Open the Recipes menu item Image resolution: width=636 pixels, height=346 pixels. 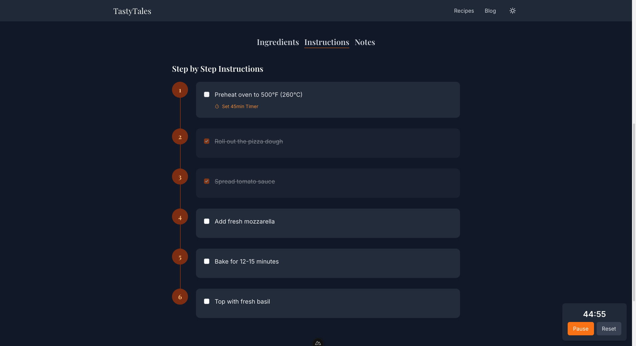point(463,11)
